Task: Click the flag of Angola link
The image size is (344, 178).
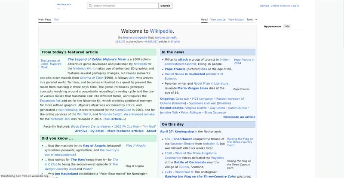Action: [94, 145]
